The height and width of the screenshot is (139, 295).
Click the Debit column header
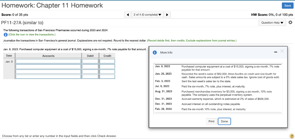pyautogui.click(x=90, y=56)
